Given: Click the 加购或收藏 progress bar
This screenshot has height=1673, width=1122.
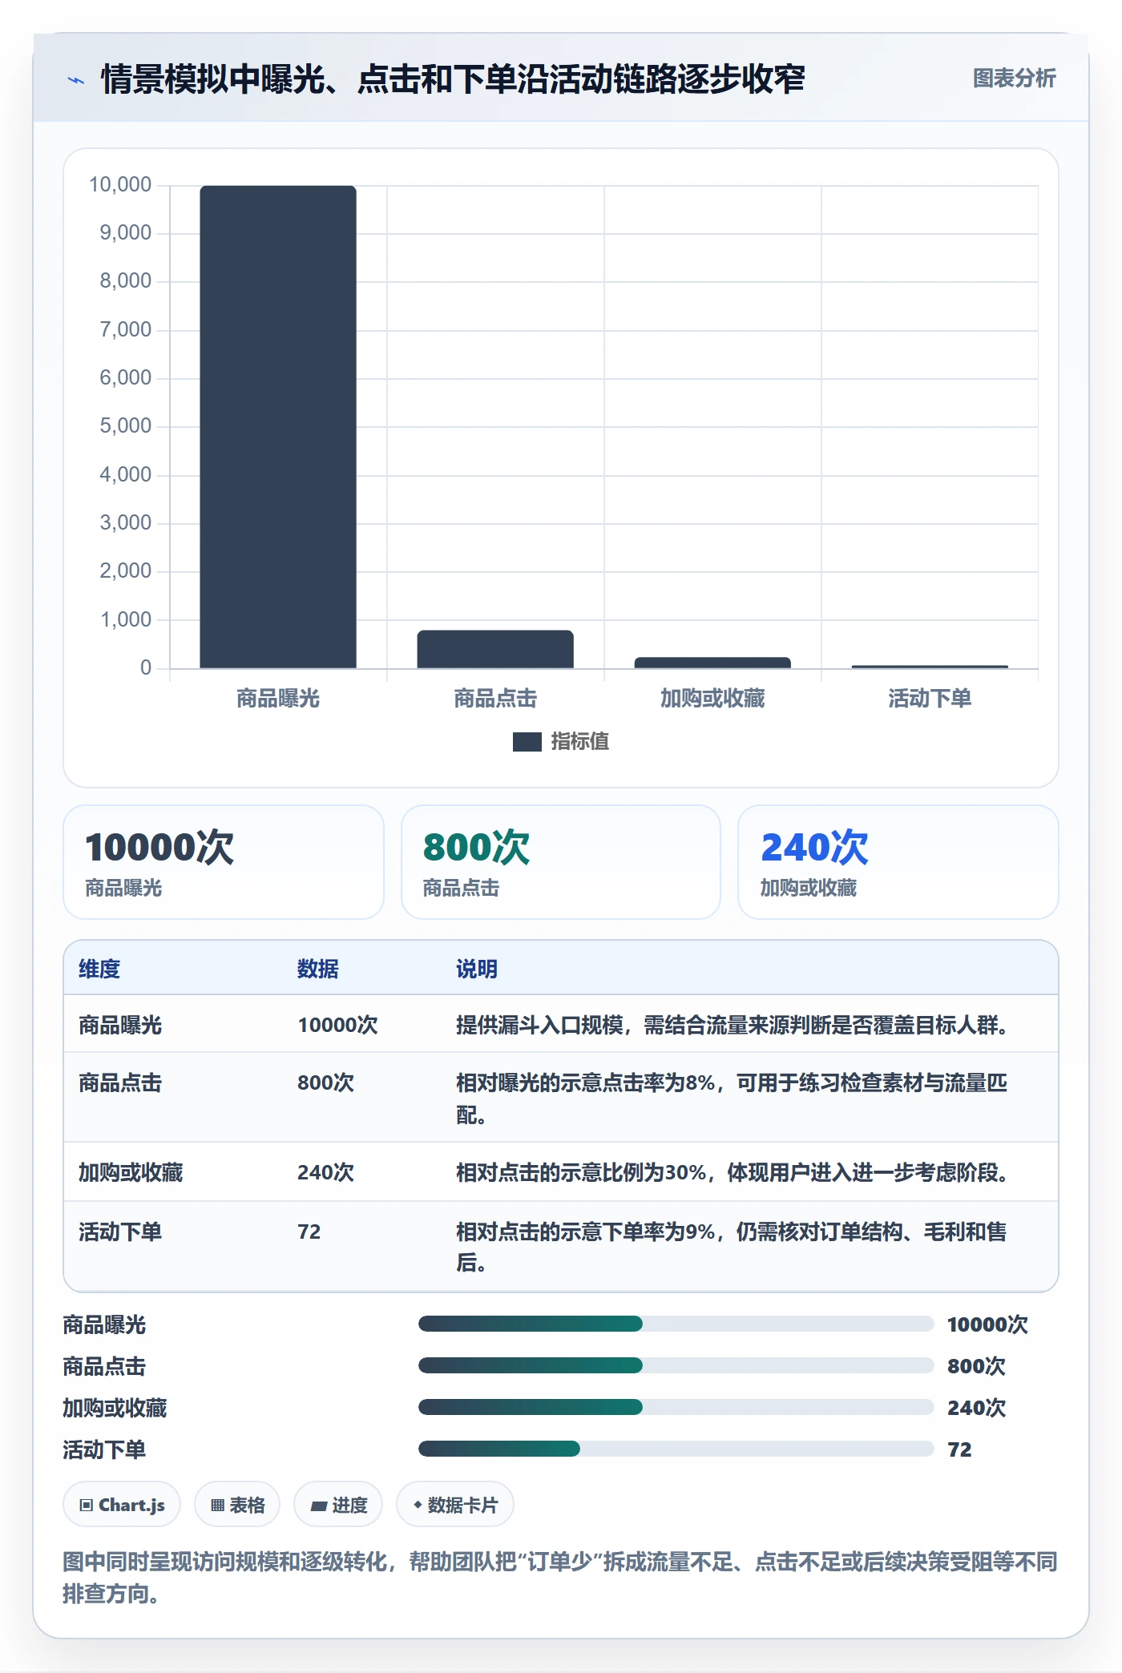Looking at the screenshot, I should click(x=676, y=1407).
